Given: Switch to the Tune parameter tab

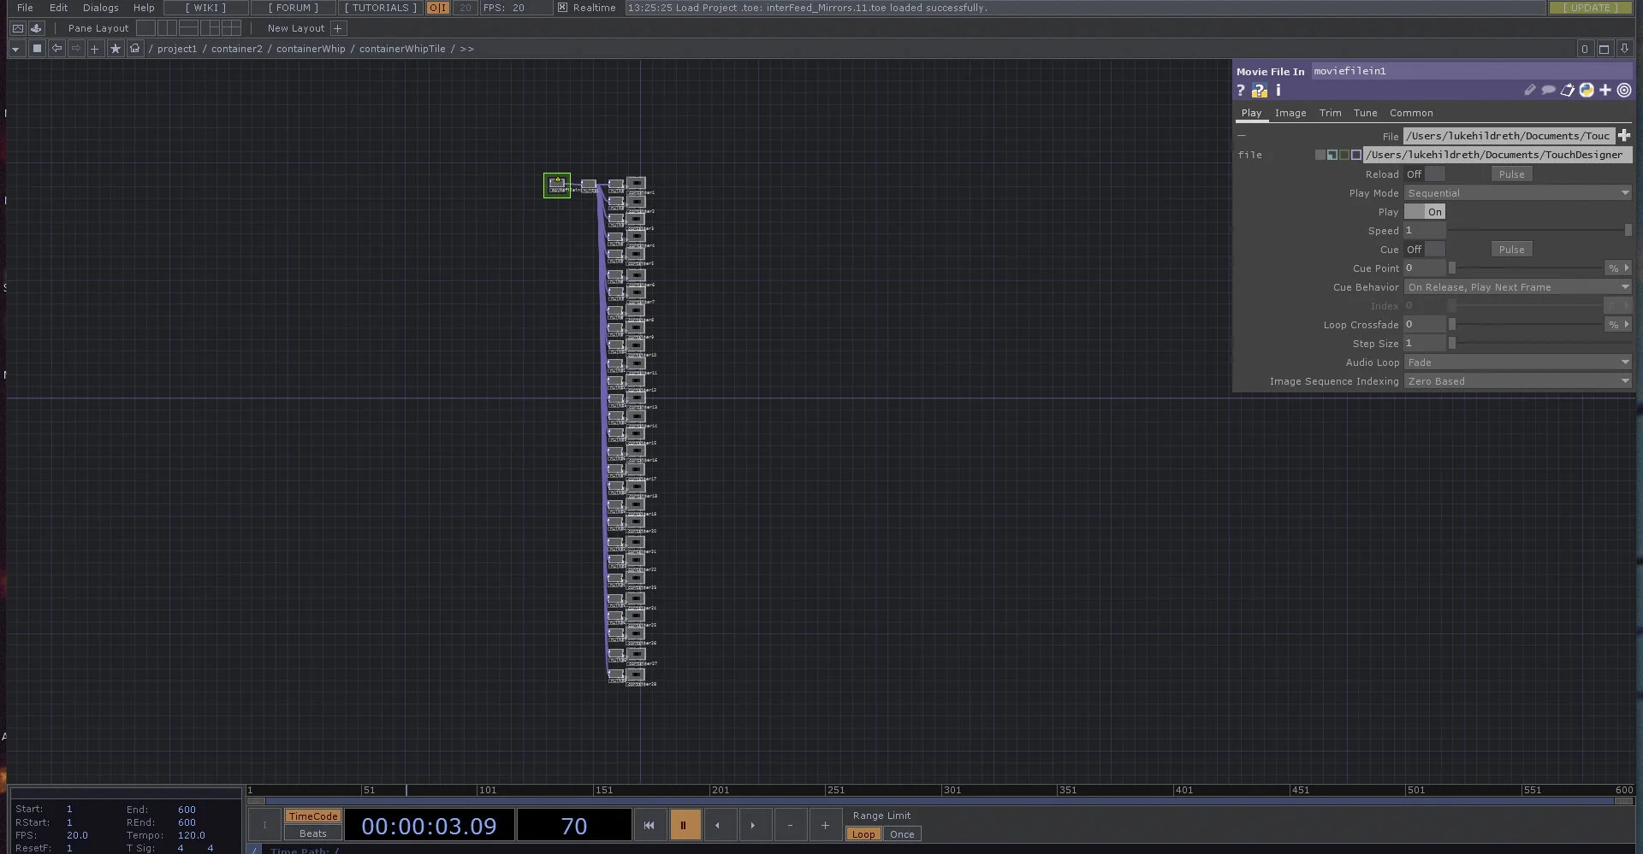Looking at the screenshot, I should (1366, 113).
